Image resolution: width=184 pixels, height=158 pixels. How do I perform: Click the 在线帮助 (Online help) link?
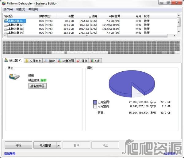click(10, 153)
